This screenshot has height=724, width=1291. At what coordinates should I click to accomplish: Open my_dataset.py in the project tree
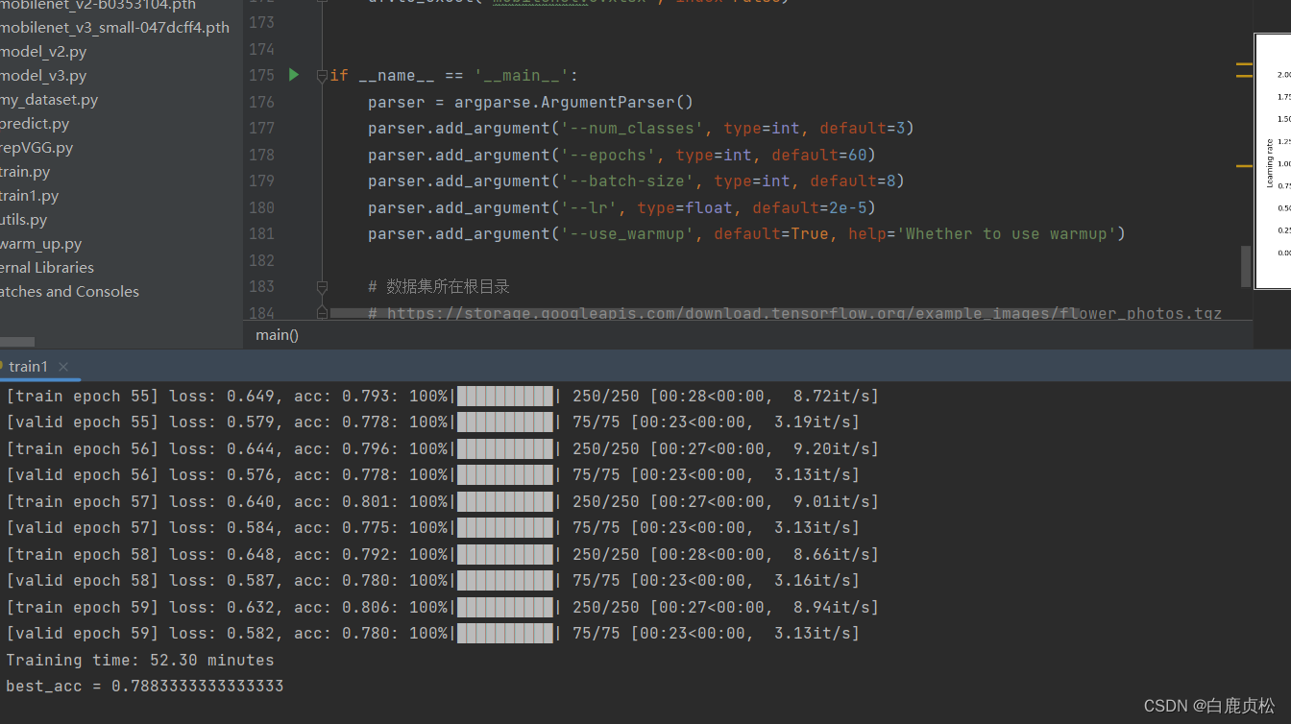tap(49, 100)
